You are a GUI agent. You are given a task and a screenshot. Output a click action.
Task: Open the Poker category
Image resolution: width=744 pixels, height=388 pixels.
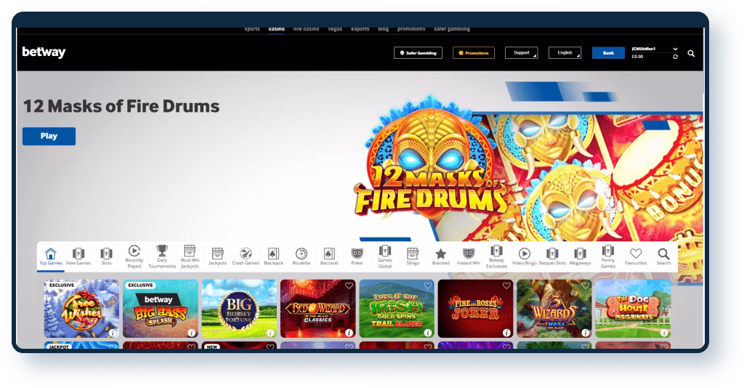point(357,256)
